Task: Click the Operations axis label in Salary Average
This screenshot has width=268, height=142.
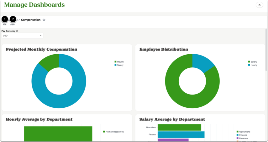Action: click(x=151, y=127)
